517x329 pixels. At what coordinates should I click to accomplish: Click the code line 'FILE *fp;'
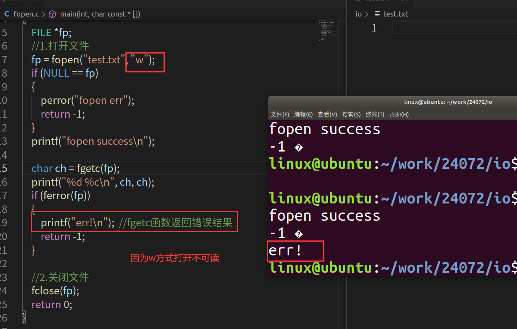point(52,32)
